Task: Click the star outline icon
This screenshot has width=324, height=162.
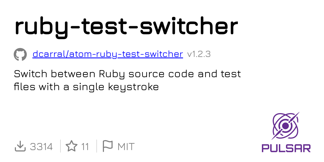Action: click(x=72, y=147)
